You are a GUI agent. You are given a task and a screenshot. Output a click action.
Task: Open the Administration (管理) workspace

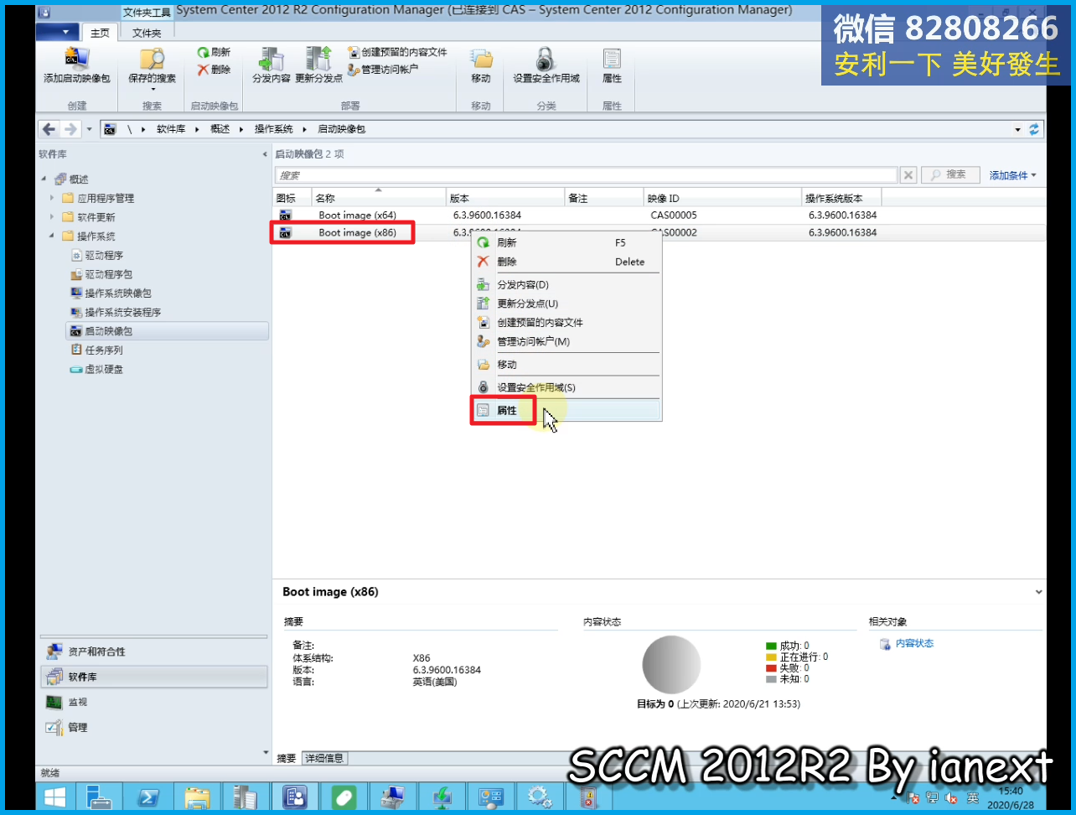click(x=154, y=727)
